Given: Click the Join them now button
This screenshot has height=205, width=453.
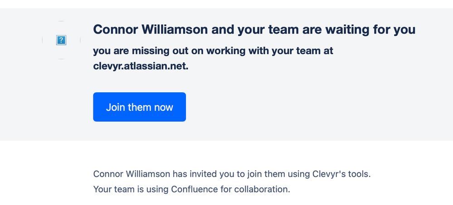Looking at the screenshot, I should [x=139, y=107].
